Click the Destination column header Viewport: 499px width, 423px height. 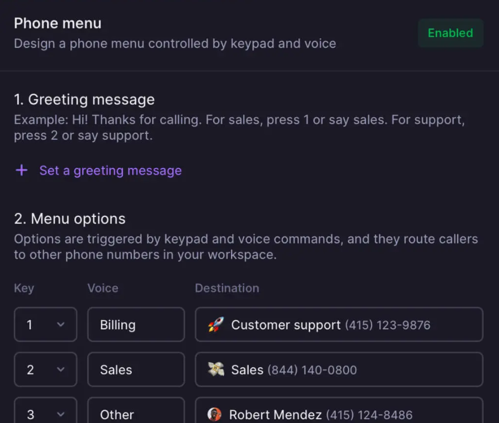pos(227,288)
